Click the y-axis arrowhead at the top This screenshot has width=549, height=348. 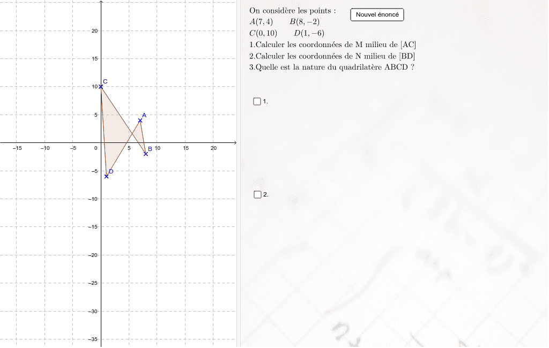point(101,2)
